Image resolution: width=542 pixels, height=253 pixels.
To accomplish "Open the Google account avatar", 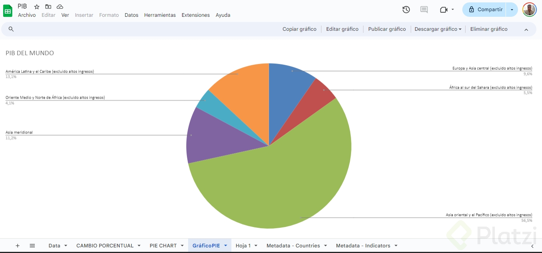I will point(529,10).
